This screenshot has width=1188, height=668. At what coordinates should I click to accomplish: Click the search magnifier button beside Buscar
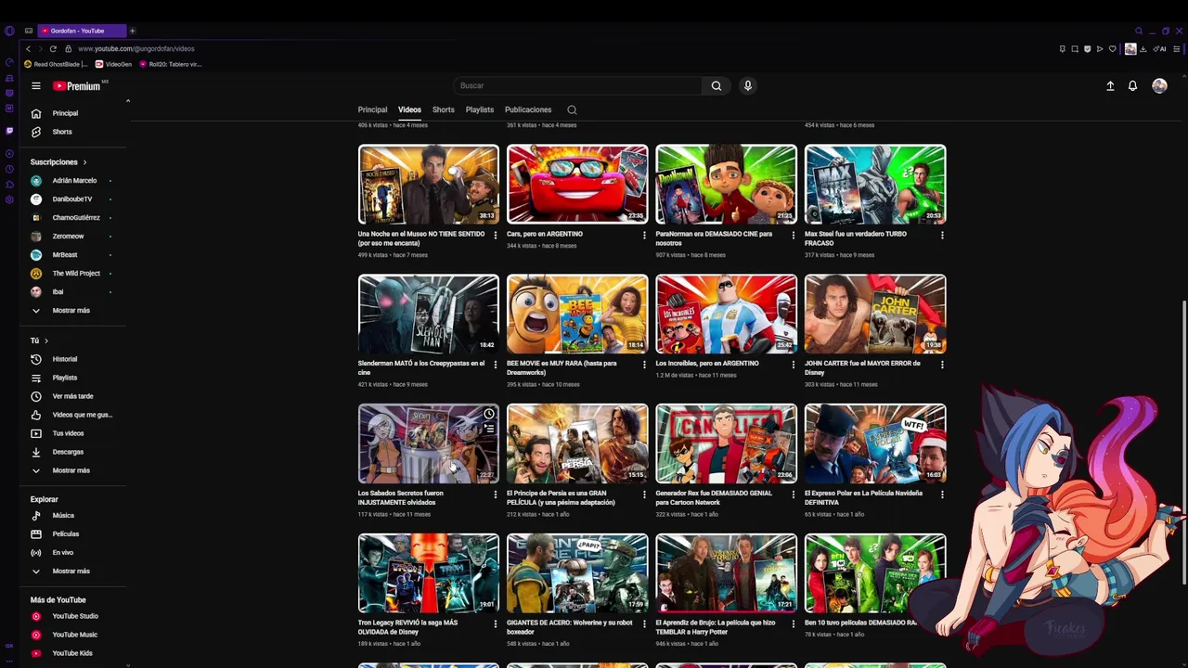716,85
